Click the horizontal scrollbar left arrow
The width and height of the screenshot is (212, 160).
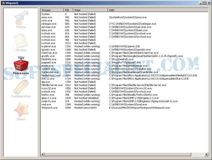(42, 154)
